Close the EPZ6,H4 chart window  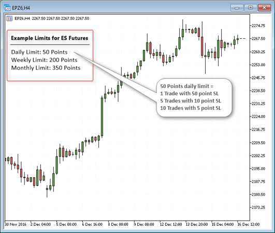(x=264, y=8)
